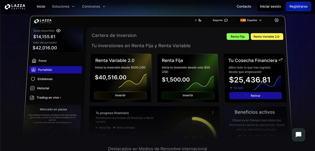Click Iniciar sesión button
Screen dimensions: 315x151
270,7
